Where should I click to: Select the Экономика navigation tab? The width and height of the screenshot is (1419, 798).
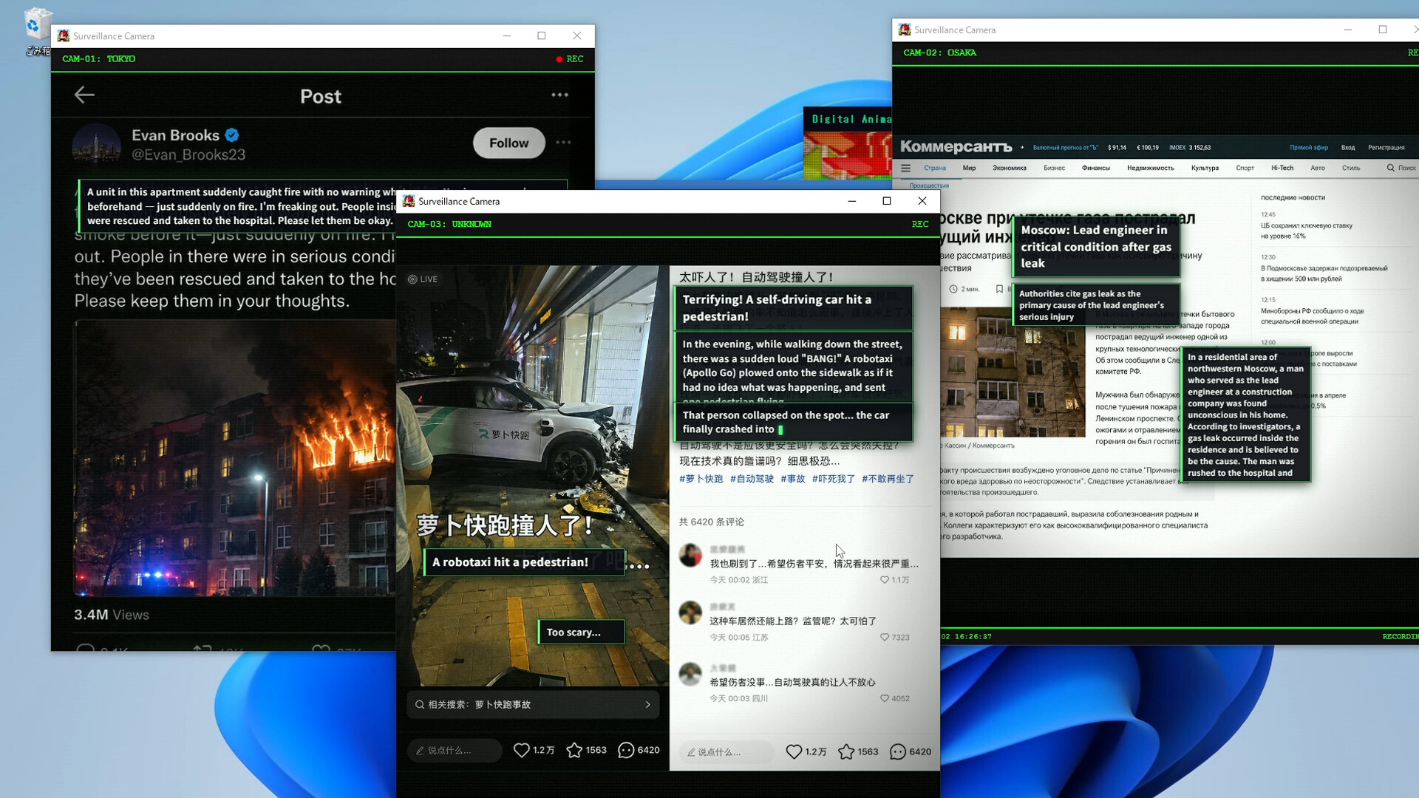[x=1010, y=168]
